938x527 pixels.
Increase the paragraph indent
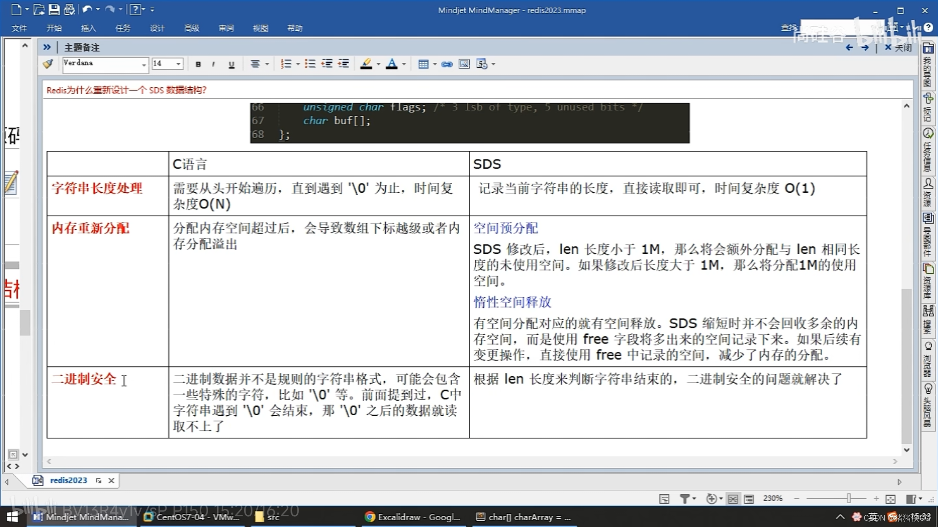click(x=344, y=64)
